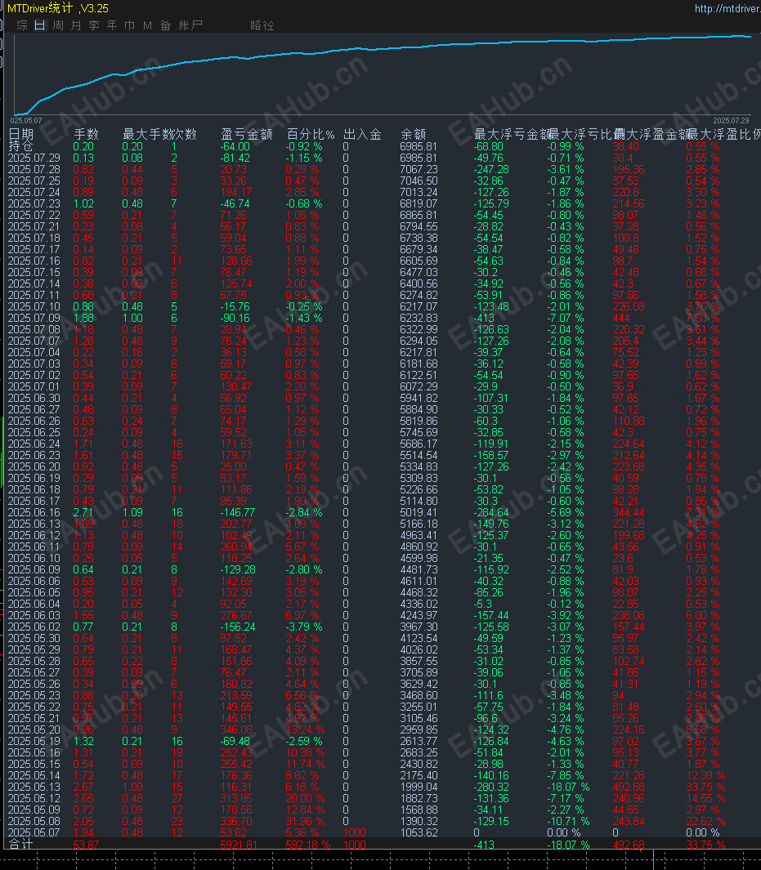
Task: Click the 20.00 % percentage value
Action: point(305,798)
